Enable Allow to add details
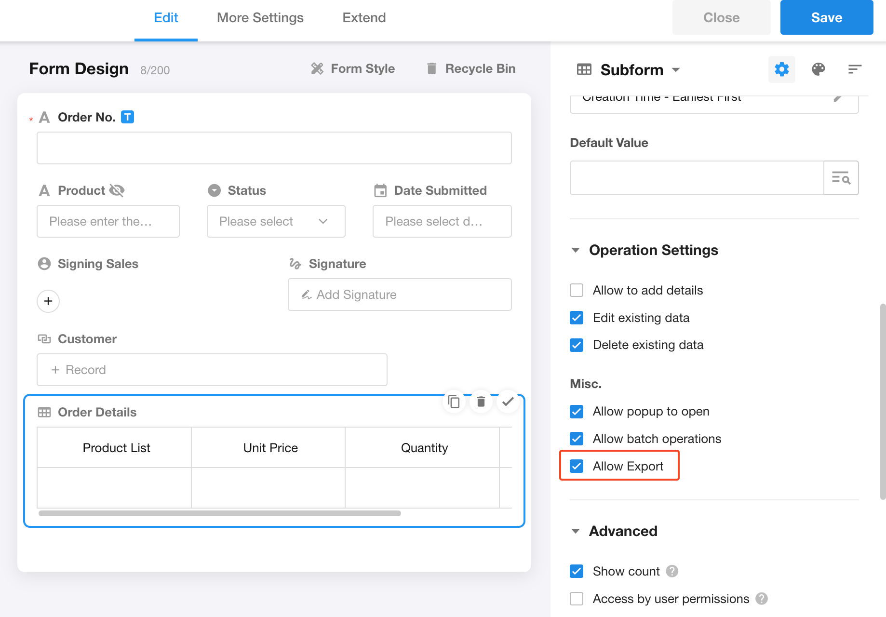886x617 pixels. click(x=577, y=290)
